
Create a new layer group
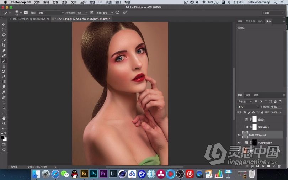pos(269,166)
